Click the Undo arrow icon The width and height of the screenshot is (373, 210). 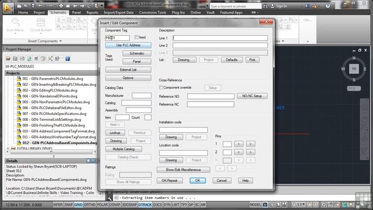[x=40, y=6]
